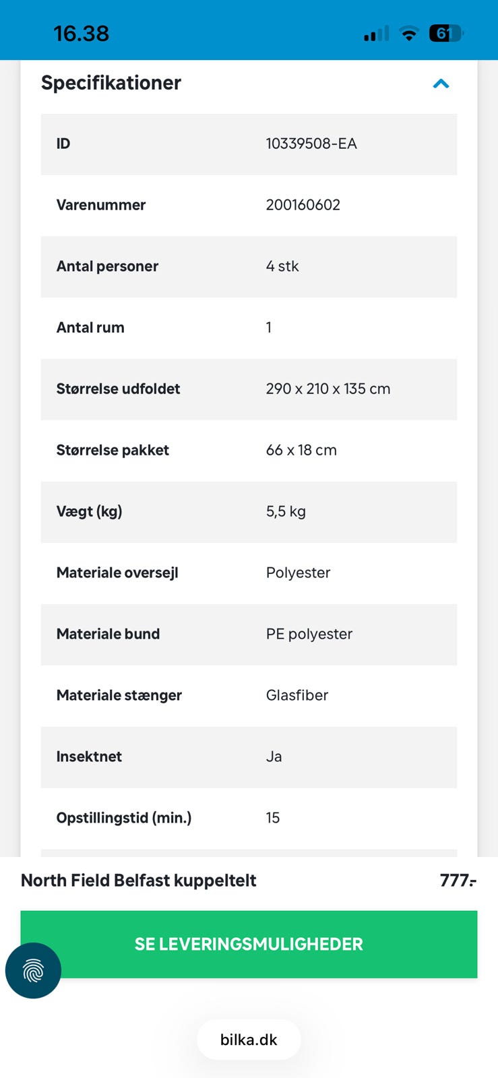This screenshot has height=1078, width=498.
Task: Tap the Insektnet Ja row
Action: point(249,757)
